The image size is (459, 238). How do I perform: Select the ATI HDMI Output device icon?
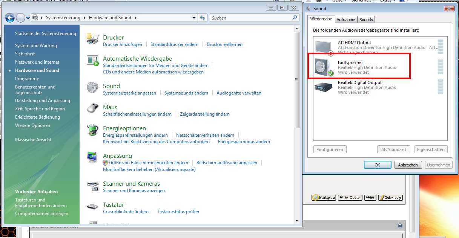[324, 47]
